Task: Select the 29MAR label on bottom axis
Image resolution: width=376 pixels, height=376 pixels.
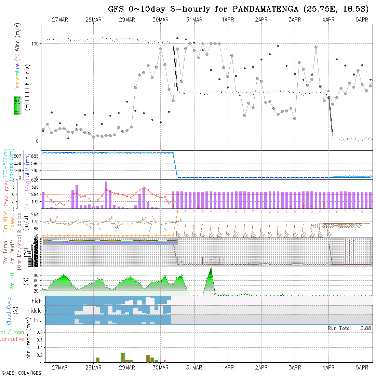Action: point(127,367)
